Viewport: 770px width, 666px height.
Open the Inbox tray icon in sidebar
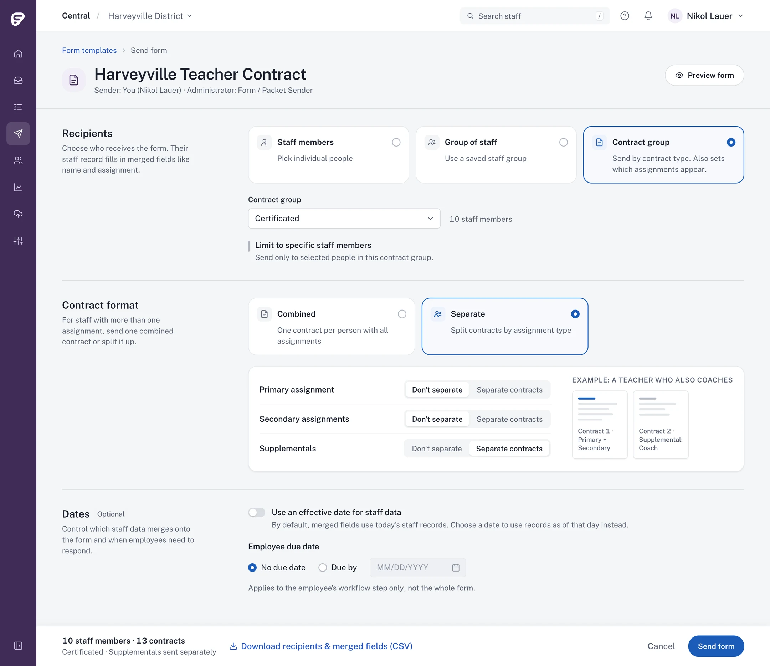click(x=18, y=80)
